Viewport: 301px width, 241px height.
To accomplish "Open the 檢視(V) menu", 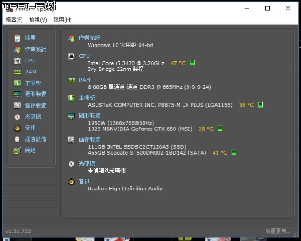I will pos(38,20).
